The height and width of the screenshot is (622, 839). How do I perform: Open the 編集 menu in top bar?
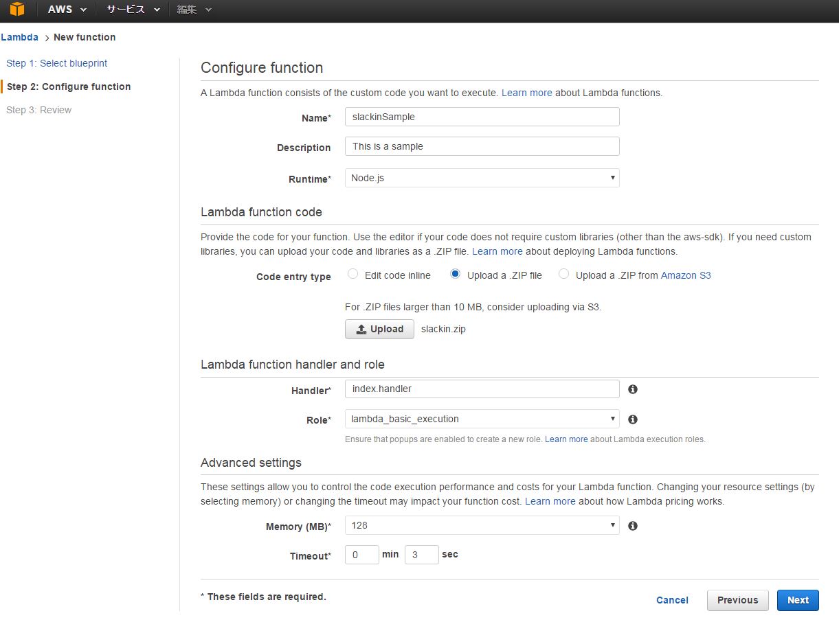[194, 10]
